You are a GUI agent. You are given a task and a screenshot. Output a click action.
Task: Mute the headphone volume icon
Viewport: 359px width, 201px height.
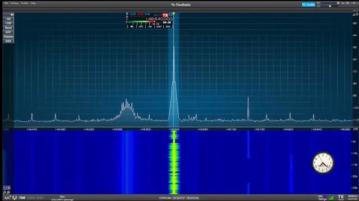click(319, 6)
